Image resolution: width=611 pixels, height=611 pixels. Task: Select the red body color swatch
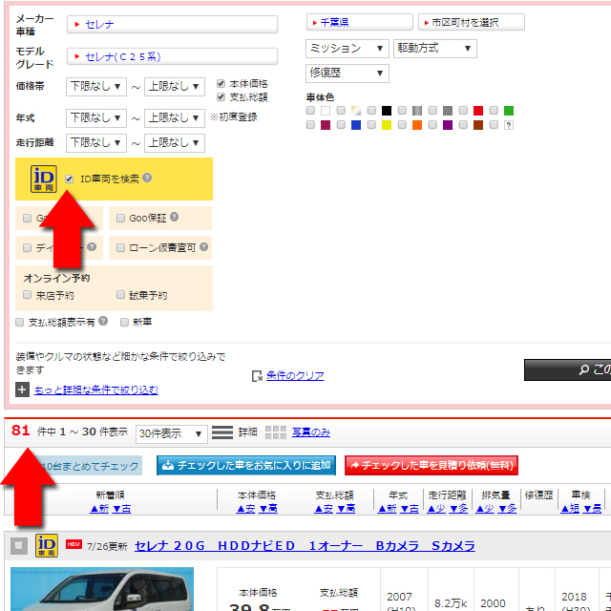[478, 111]
